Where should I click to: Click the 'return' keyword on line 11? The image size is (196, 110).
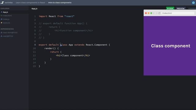[x=55, y=52]
